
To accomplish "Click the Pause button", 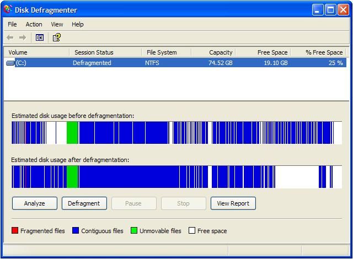I will click(133, 203).
